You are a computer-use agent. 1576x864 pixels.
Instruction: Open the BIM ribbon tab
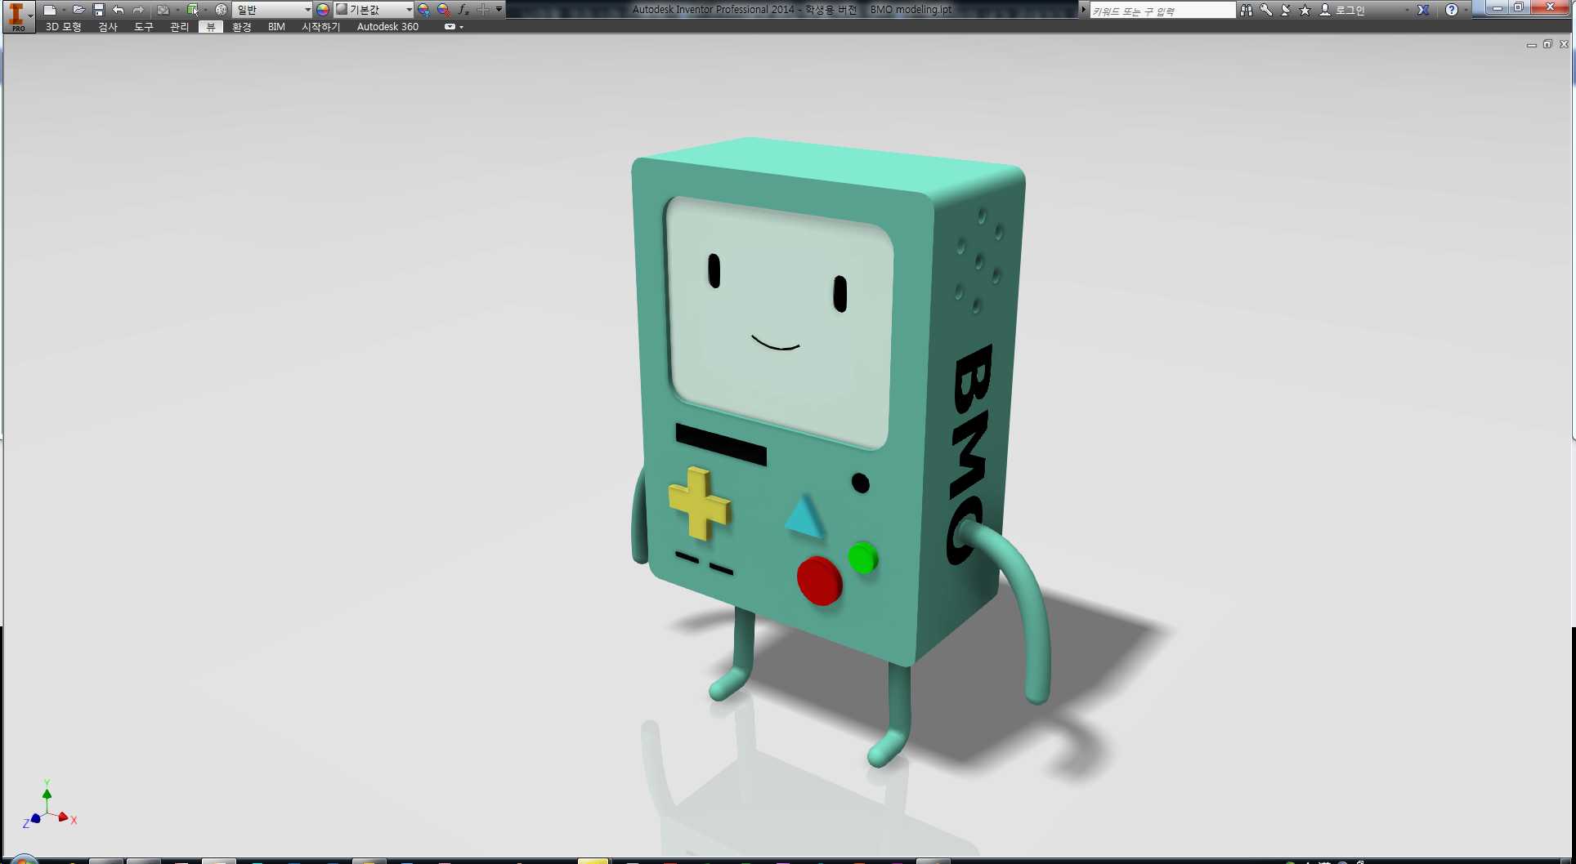point(276,27)
